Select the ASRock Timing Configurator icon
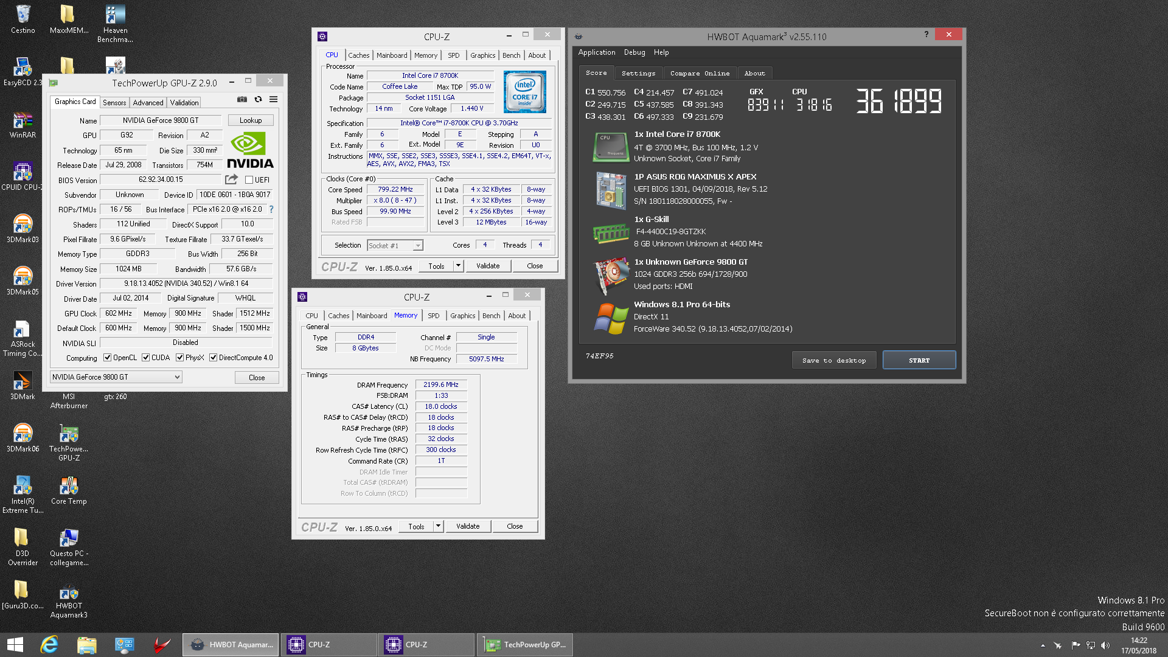This screenshot has width=1168, height=657. tap(23, 339)
